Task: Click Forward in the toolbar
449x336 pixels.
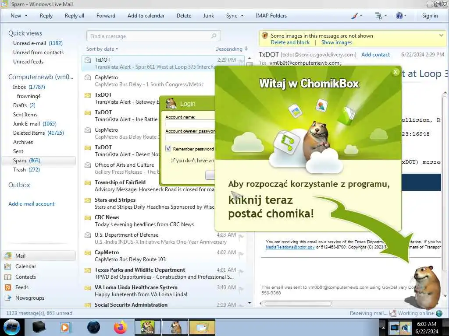Action: coord(106,16)
